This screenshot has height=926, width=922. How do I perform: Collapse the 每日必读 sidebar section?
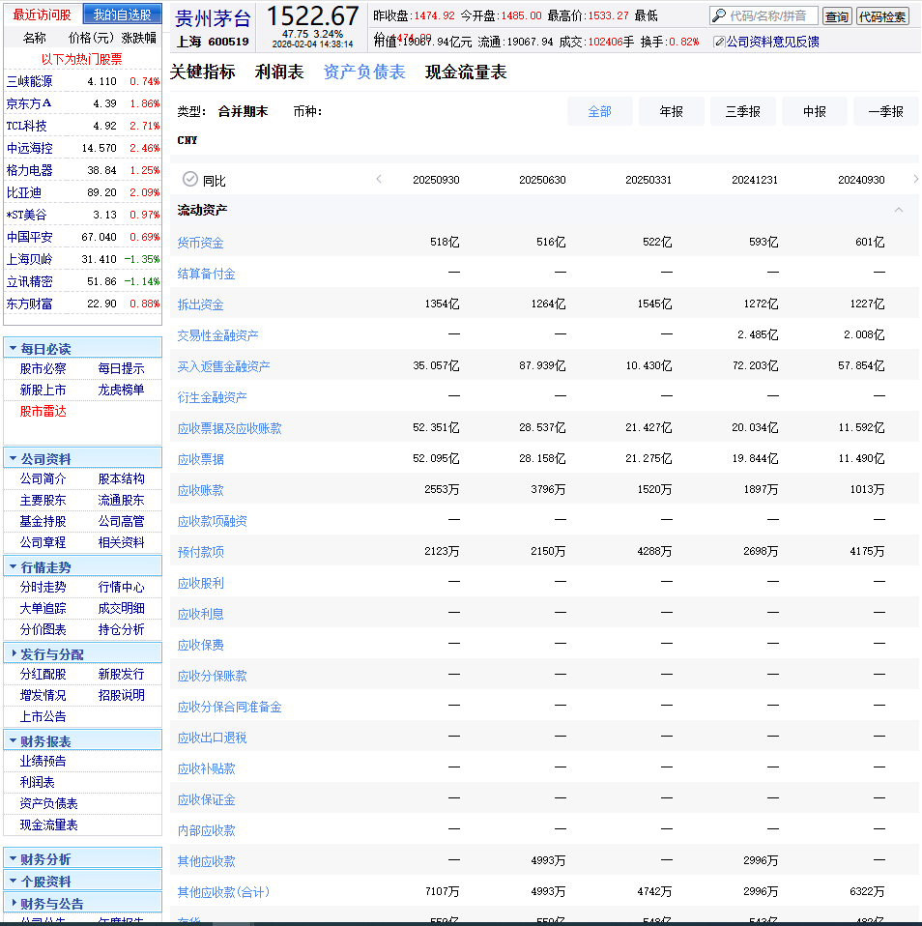(x=12, y=348)
